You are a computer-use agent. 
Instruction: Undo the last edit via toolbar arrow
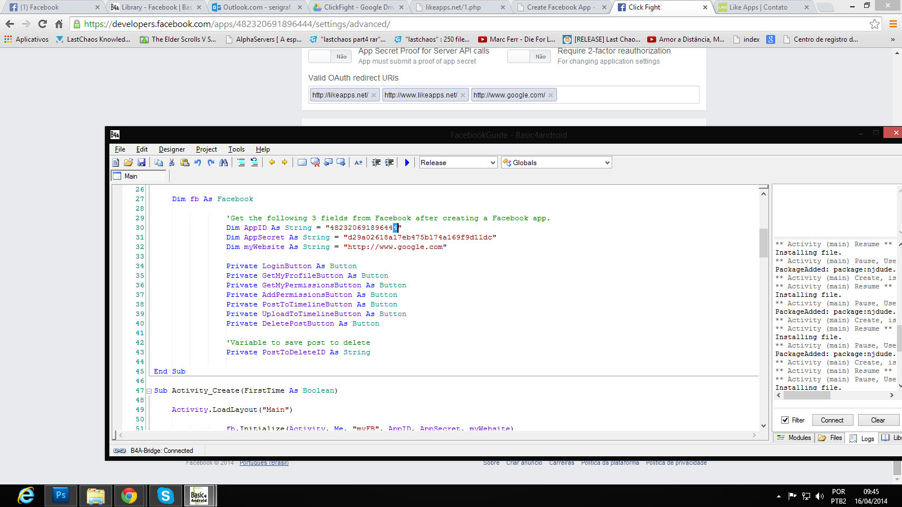click(x=198, y=163)
